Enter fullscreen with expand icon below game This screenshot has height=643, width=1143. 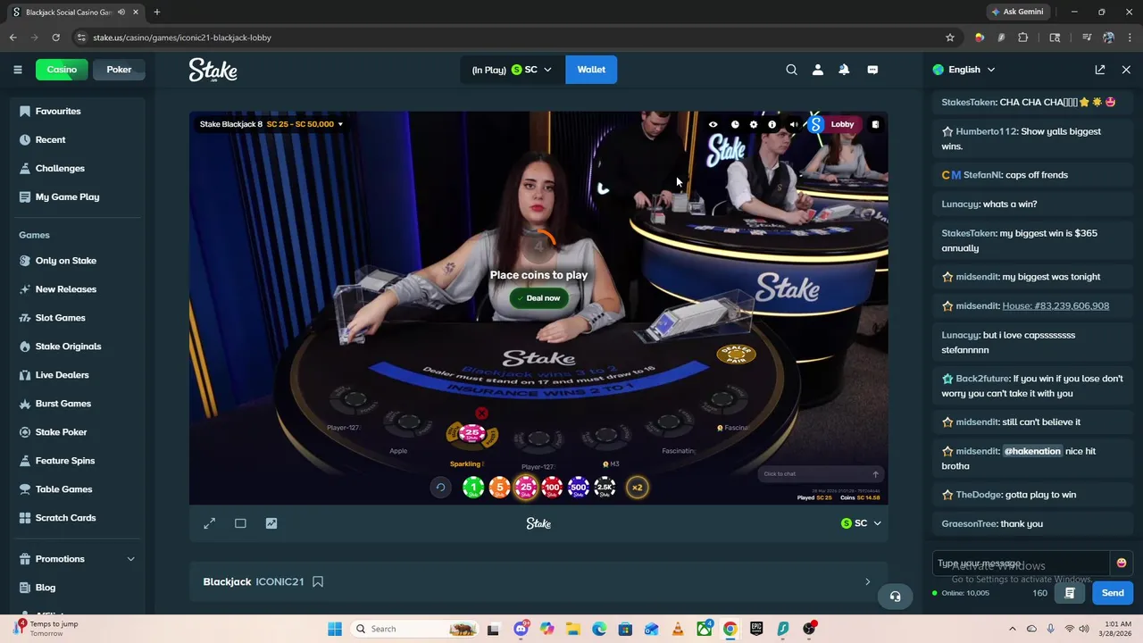tap(209, 523)
